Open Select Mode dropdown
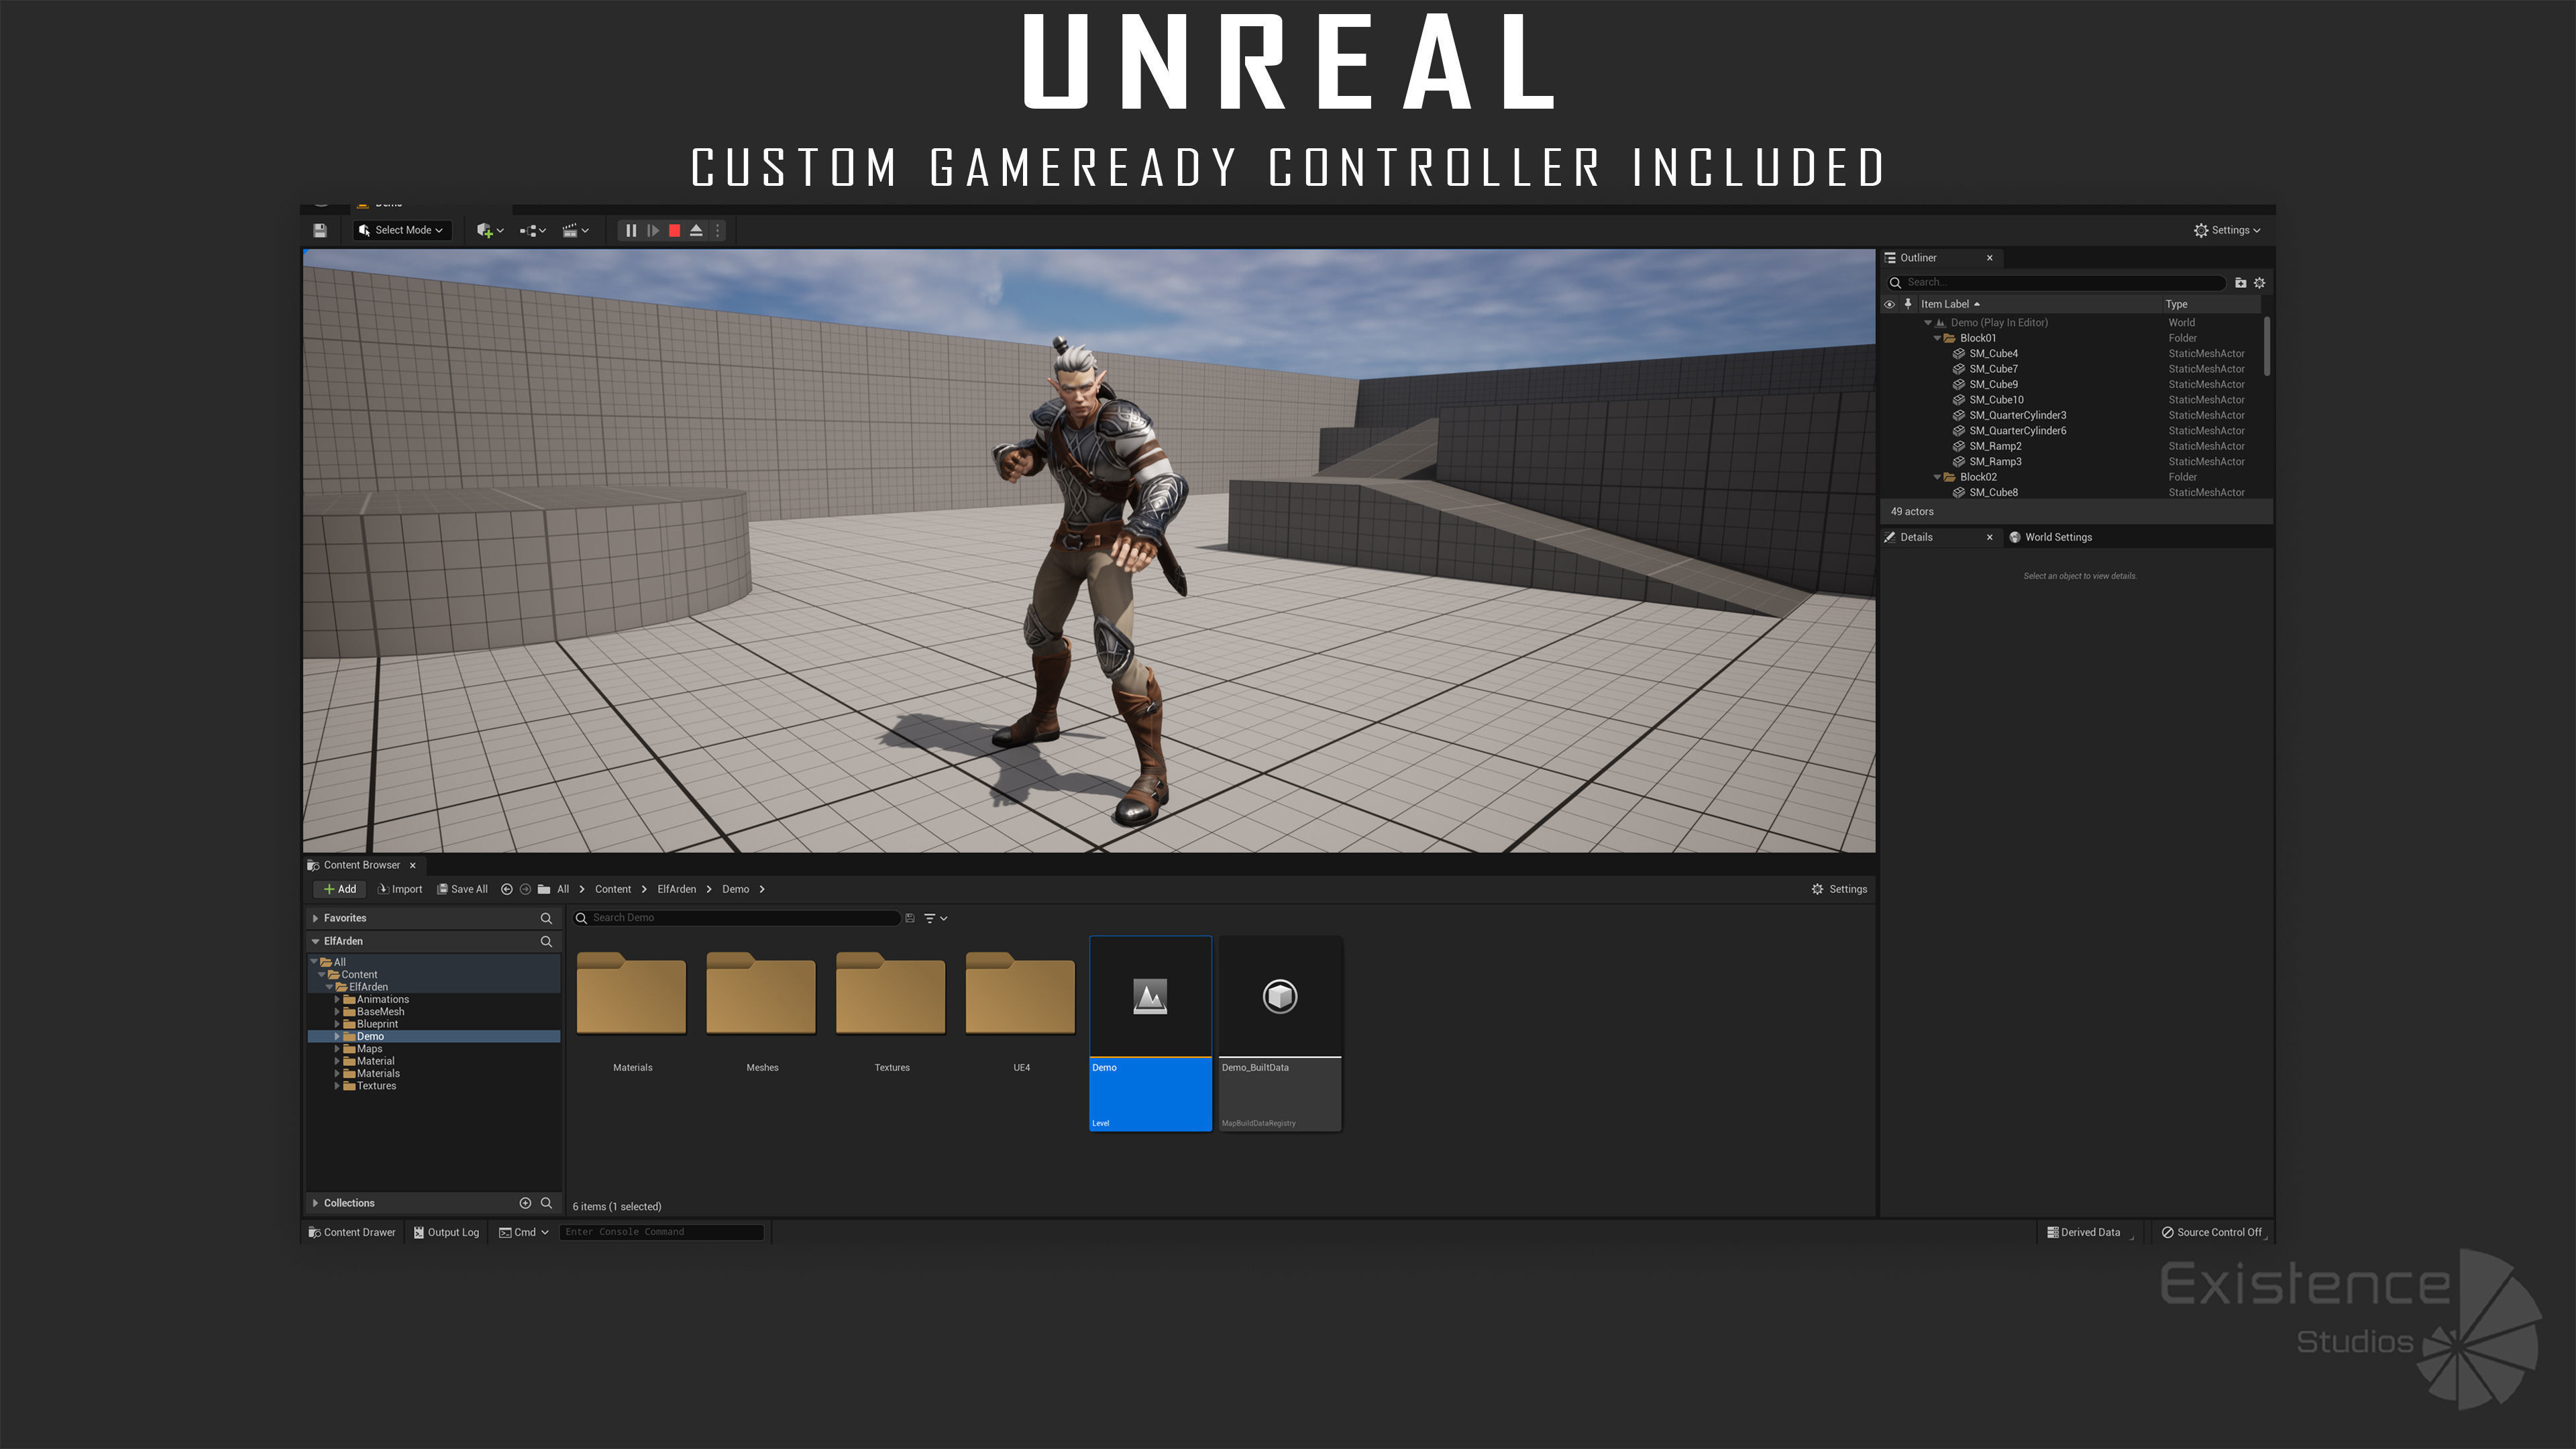This screenshot has height=1449, width=2576. click(402, 230)
